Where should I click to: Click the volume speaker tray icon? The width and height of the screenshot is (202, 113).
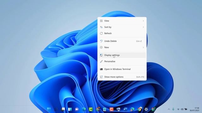(182, 109)
